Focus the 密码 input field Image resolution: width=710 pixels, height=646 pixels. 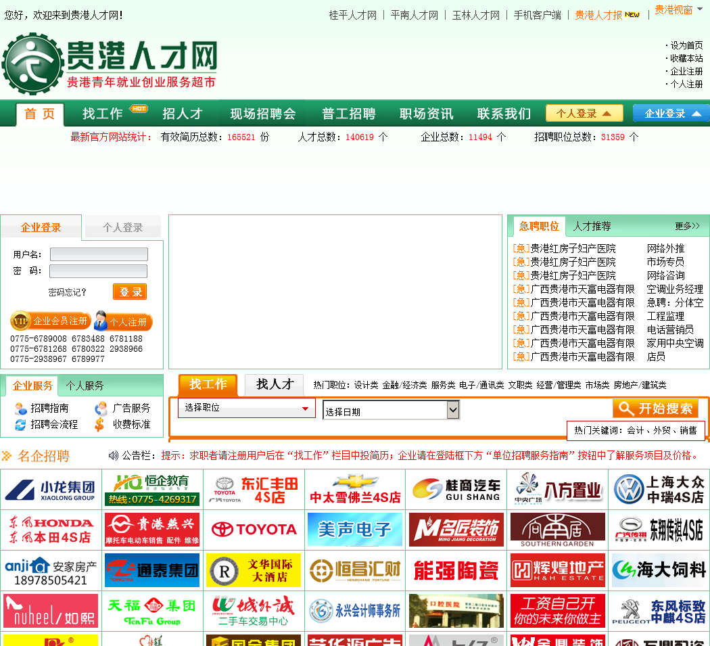(x=98, y=271)
